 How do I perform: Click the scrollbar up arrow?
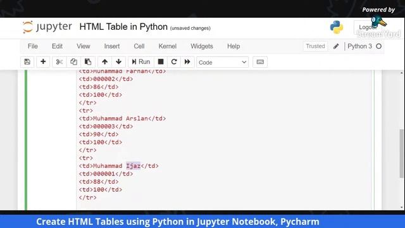point(401,73)
